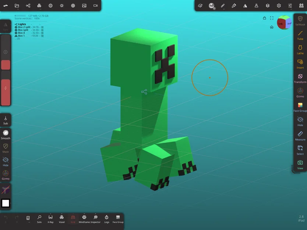The image size is (307, 230).
Task: Open the Background image menu
Action: pos(84,6)
